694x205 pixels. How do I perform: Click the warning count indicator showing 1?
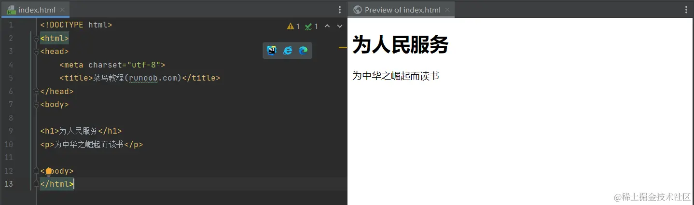(x=293, y=26)
